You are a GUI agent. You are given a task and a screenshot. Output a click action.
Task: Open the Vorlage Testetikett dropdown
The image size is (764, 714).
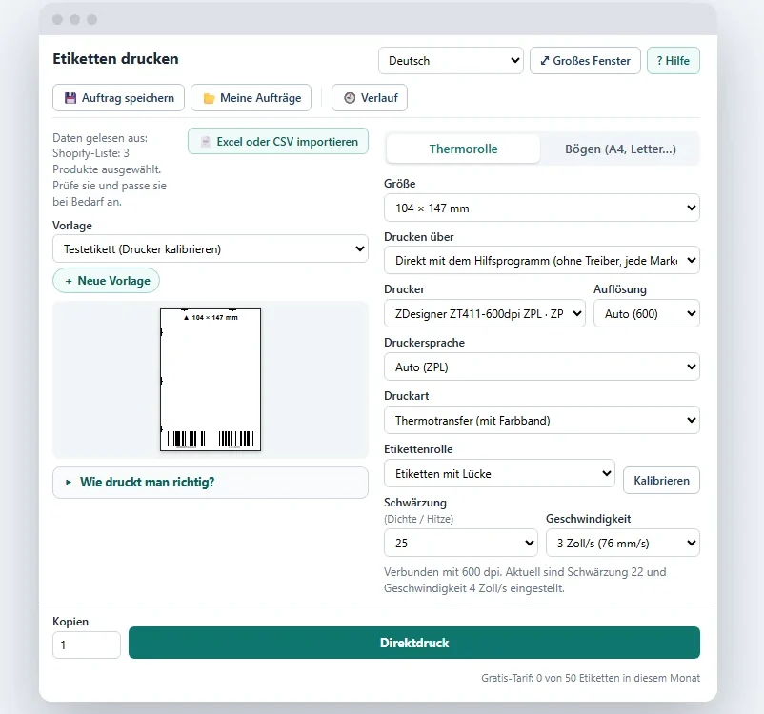(210, 248)
